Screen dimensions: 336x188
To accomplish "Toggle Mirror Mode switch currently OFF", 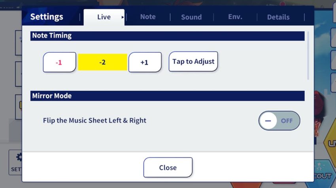I will point(279,121).
